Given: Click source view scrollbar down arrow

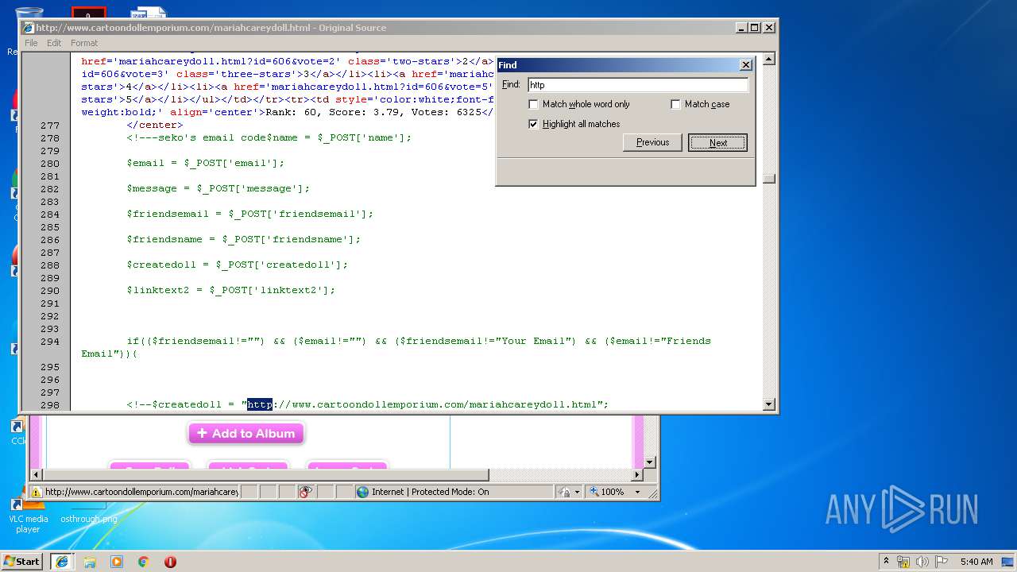Looking at the screenshot, I should point(768,404).
